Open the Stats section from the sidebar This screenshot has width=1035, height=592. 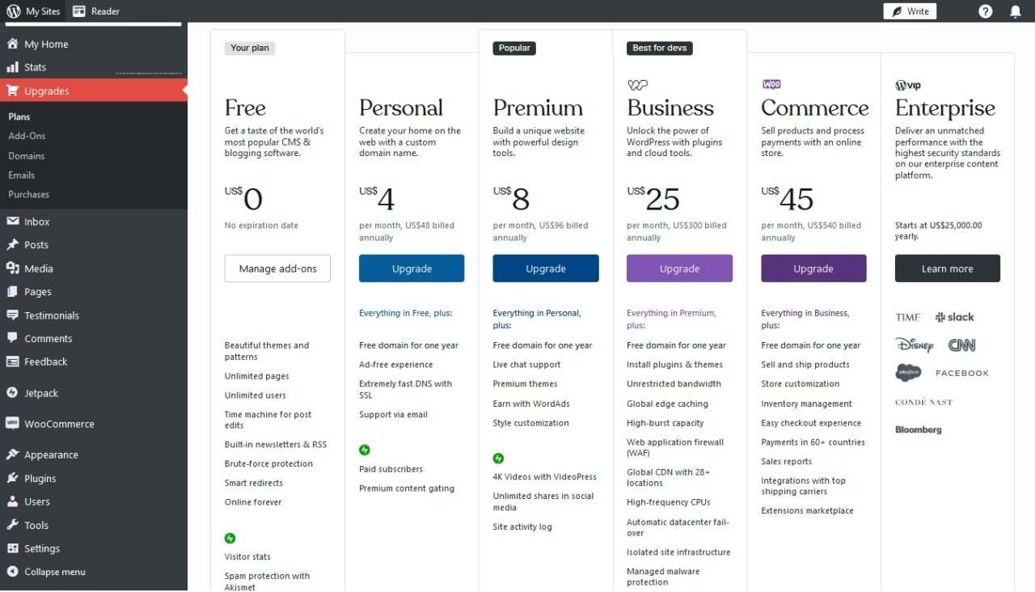click(36, 67)
